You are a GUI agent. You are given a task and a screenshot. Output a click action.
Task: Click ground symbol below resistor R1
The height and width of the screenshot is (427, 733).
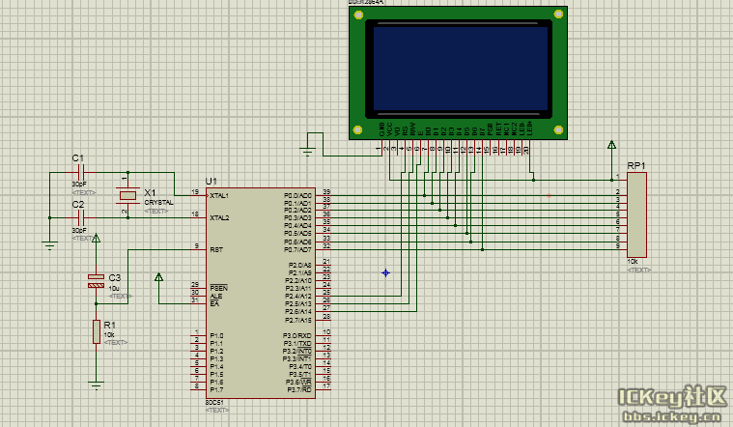tap(96, 385)
